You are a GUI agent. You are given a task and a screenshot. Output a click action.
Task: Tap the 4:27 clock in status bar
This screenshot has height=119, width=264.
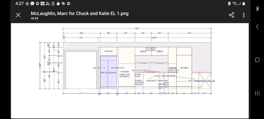[20, 4]
